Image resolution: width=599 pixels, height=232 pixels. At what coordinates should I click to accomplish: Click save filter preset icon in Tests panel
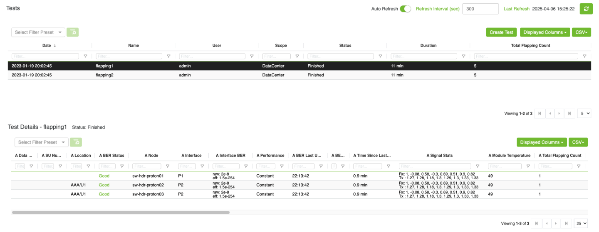pos(72,32)
